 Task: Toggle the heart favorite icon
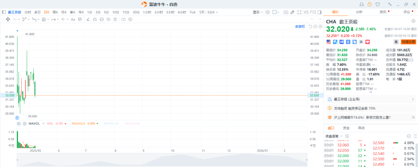coord(368,42)
